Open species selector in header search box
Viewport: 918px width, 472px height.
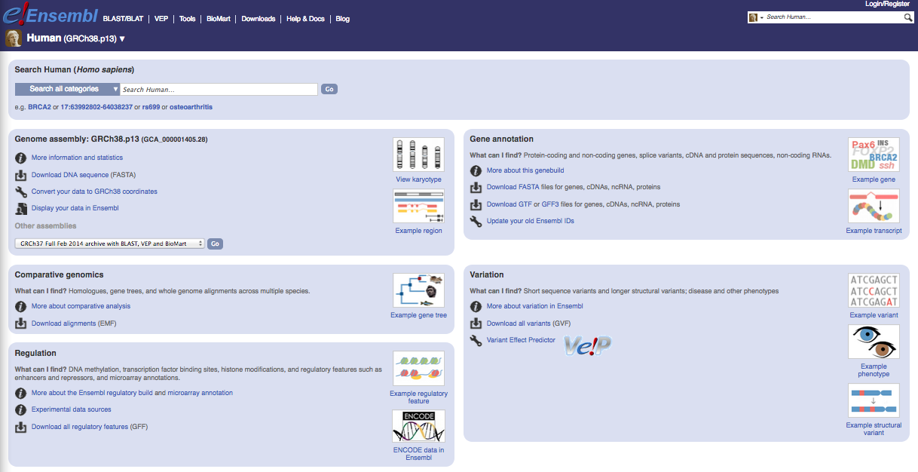click(756, 17)
